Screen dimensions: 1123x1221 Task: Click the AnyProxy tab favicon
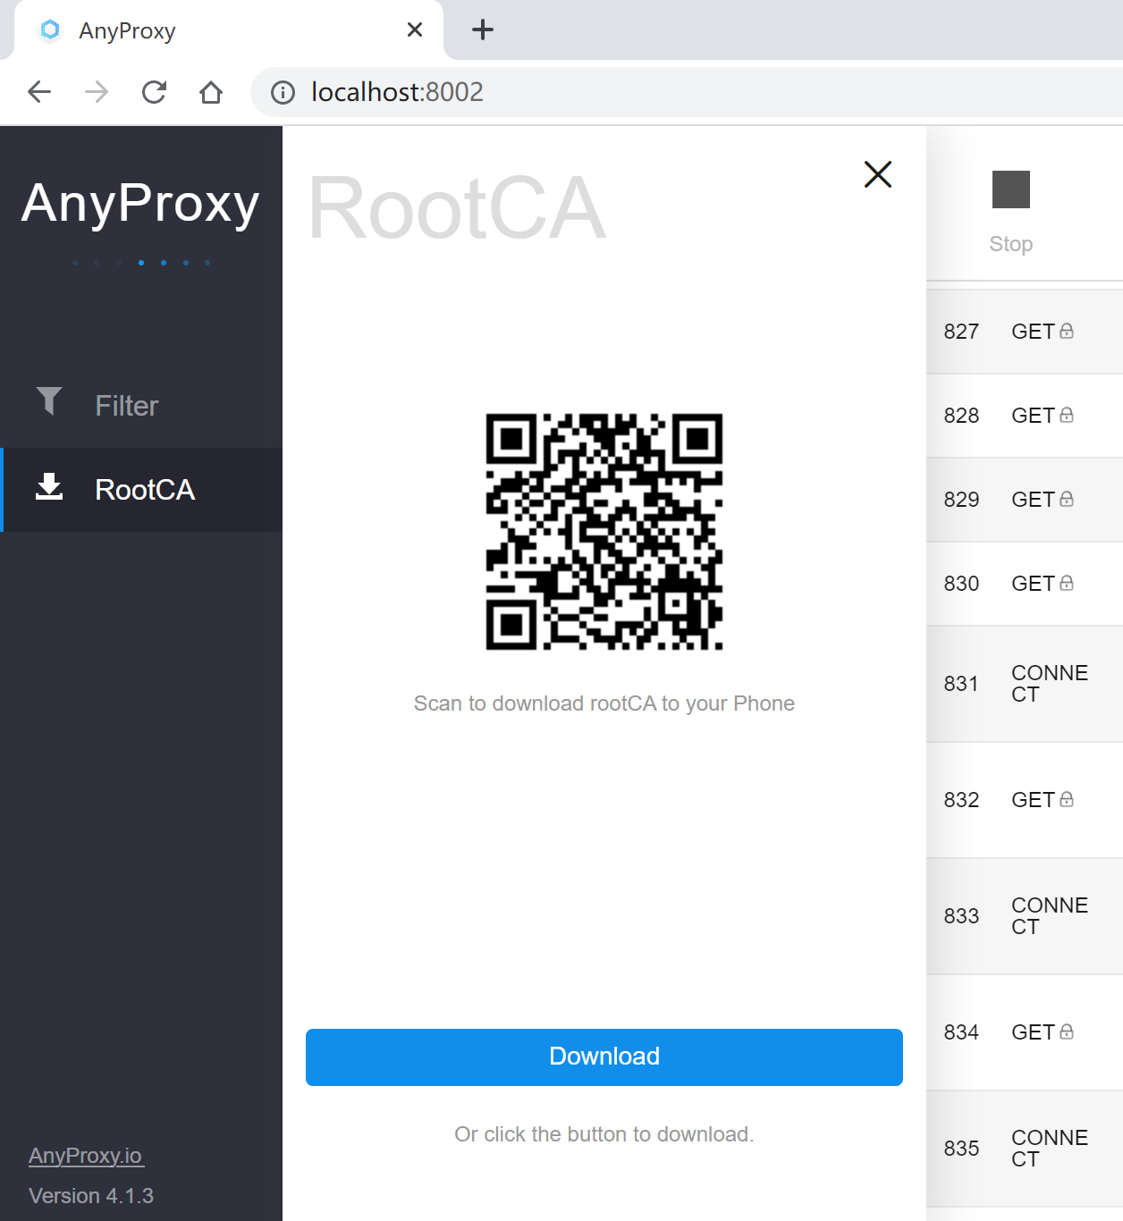coord(50,29)
